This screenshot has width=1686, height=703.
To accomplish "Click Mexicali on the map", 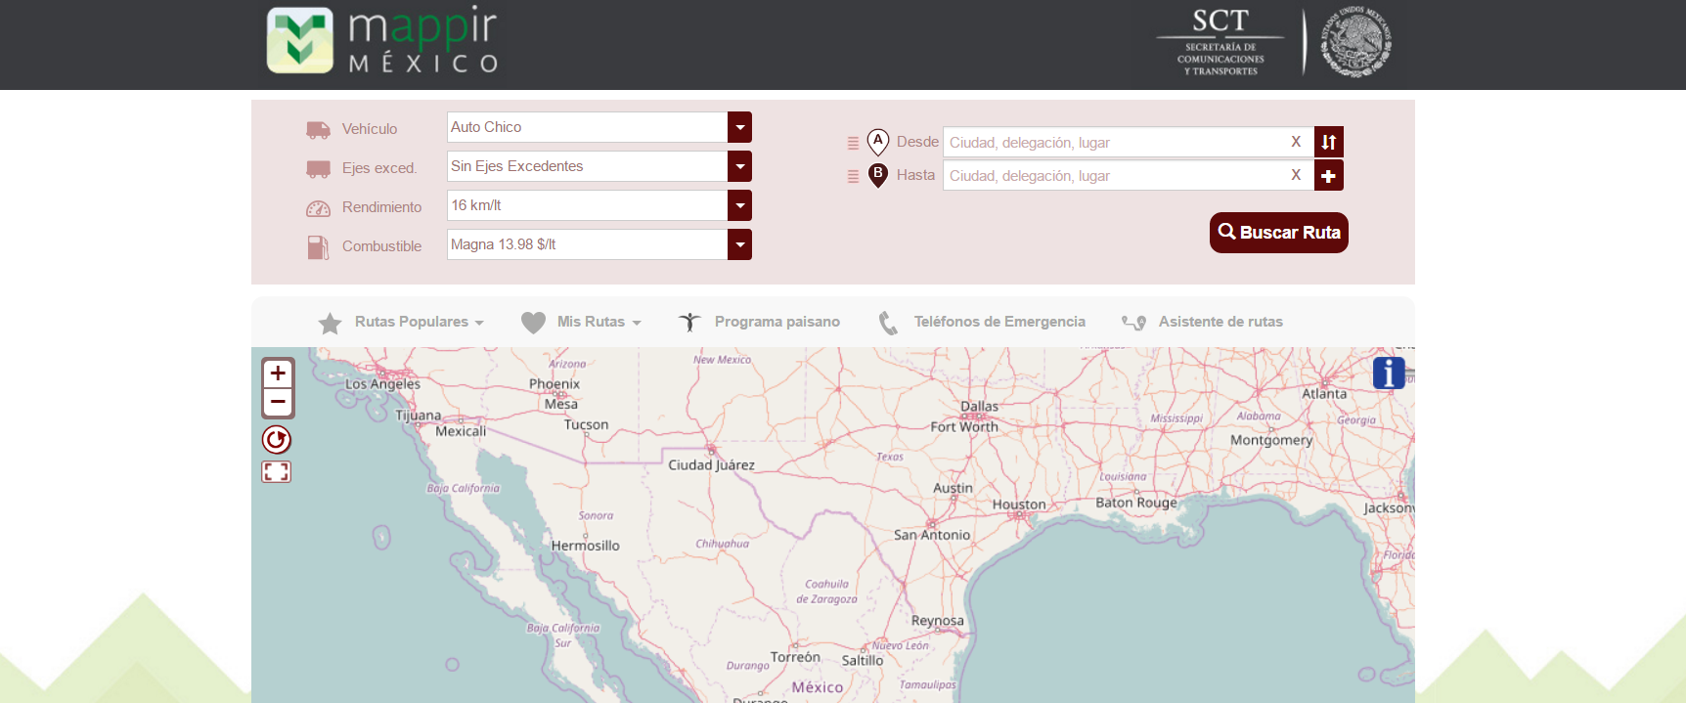I will click(x=461, y=431).
